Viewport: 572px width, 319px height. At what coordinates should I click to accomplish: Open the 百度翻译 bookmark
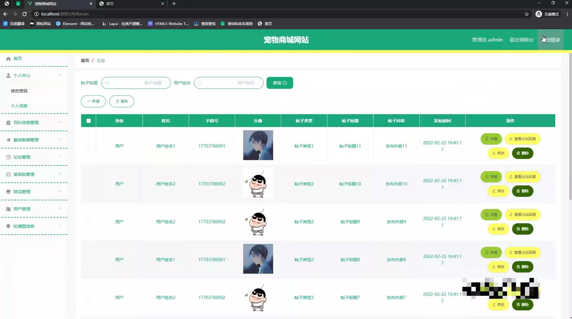tap(14, 24)
